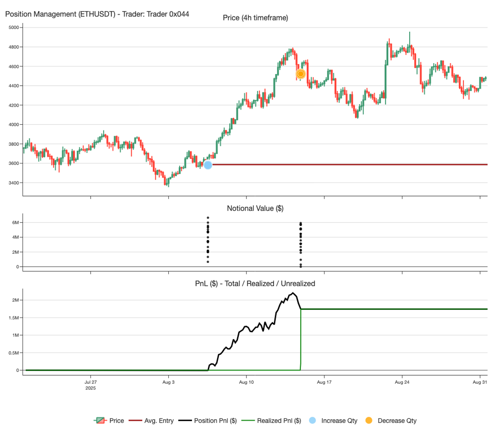Click the orange Decrease Qty marker on chart
The height and width of the screenshot is (433, 501).
(301, 74)
